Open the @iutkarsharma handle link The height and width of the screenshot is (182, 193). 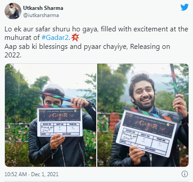pyautogui.click(x=41, y=15)
